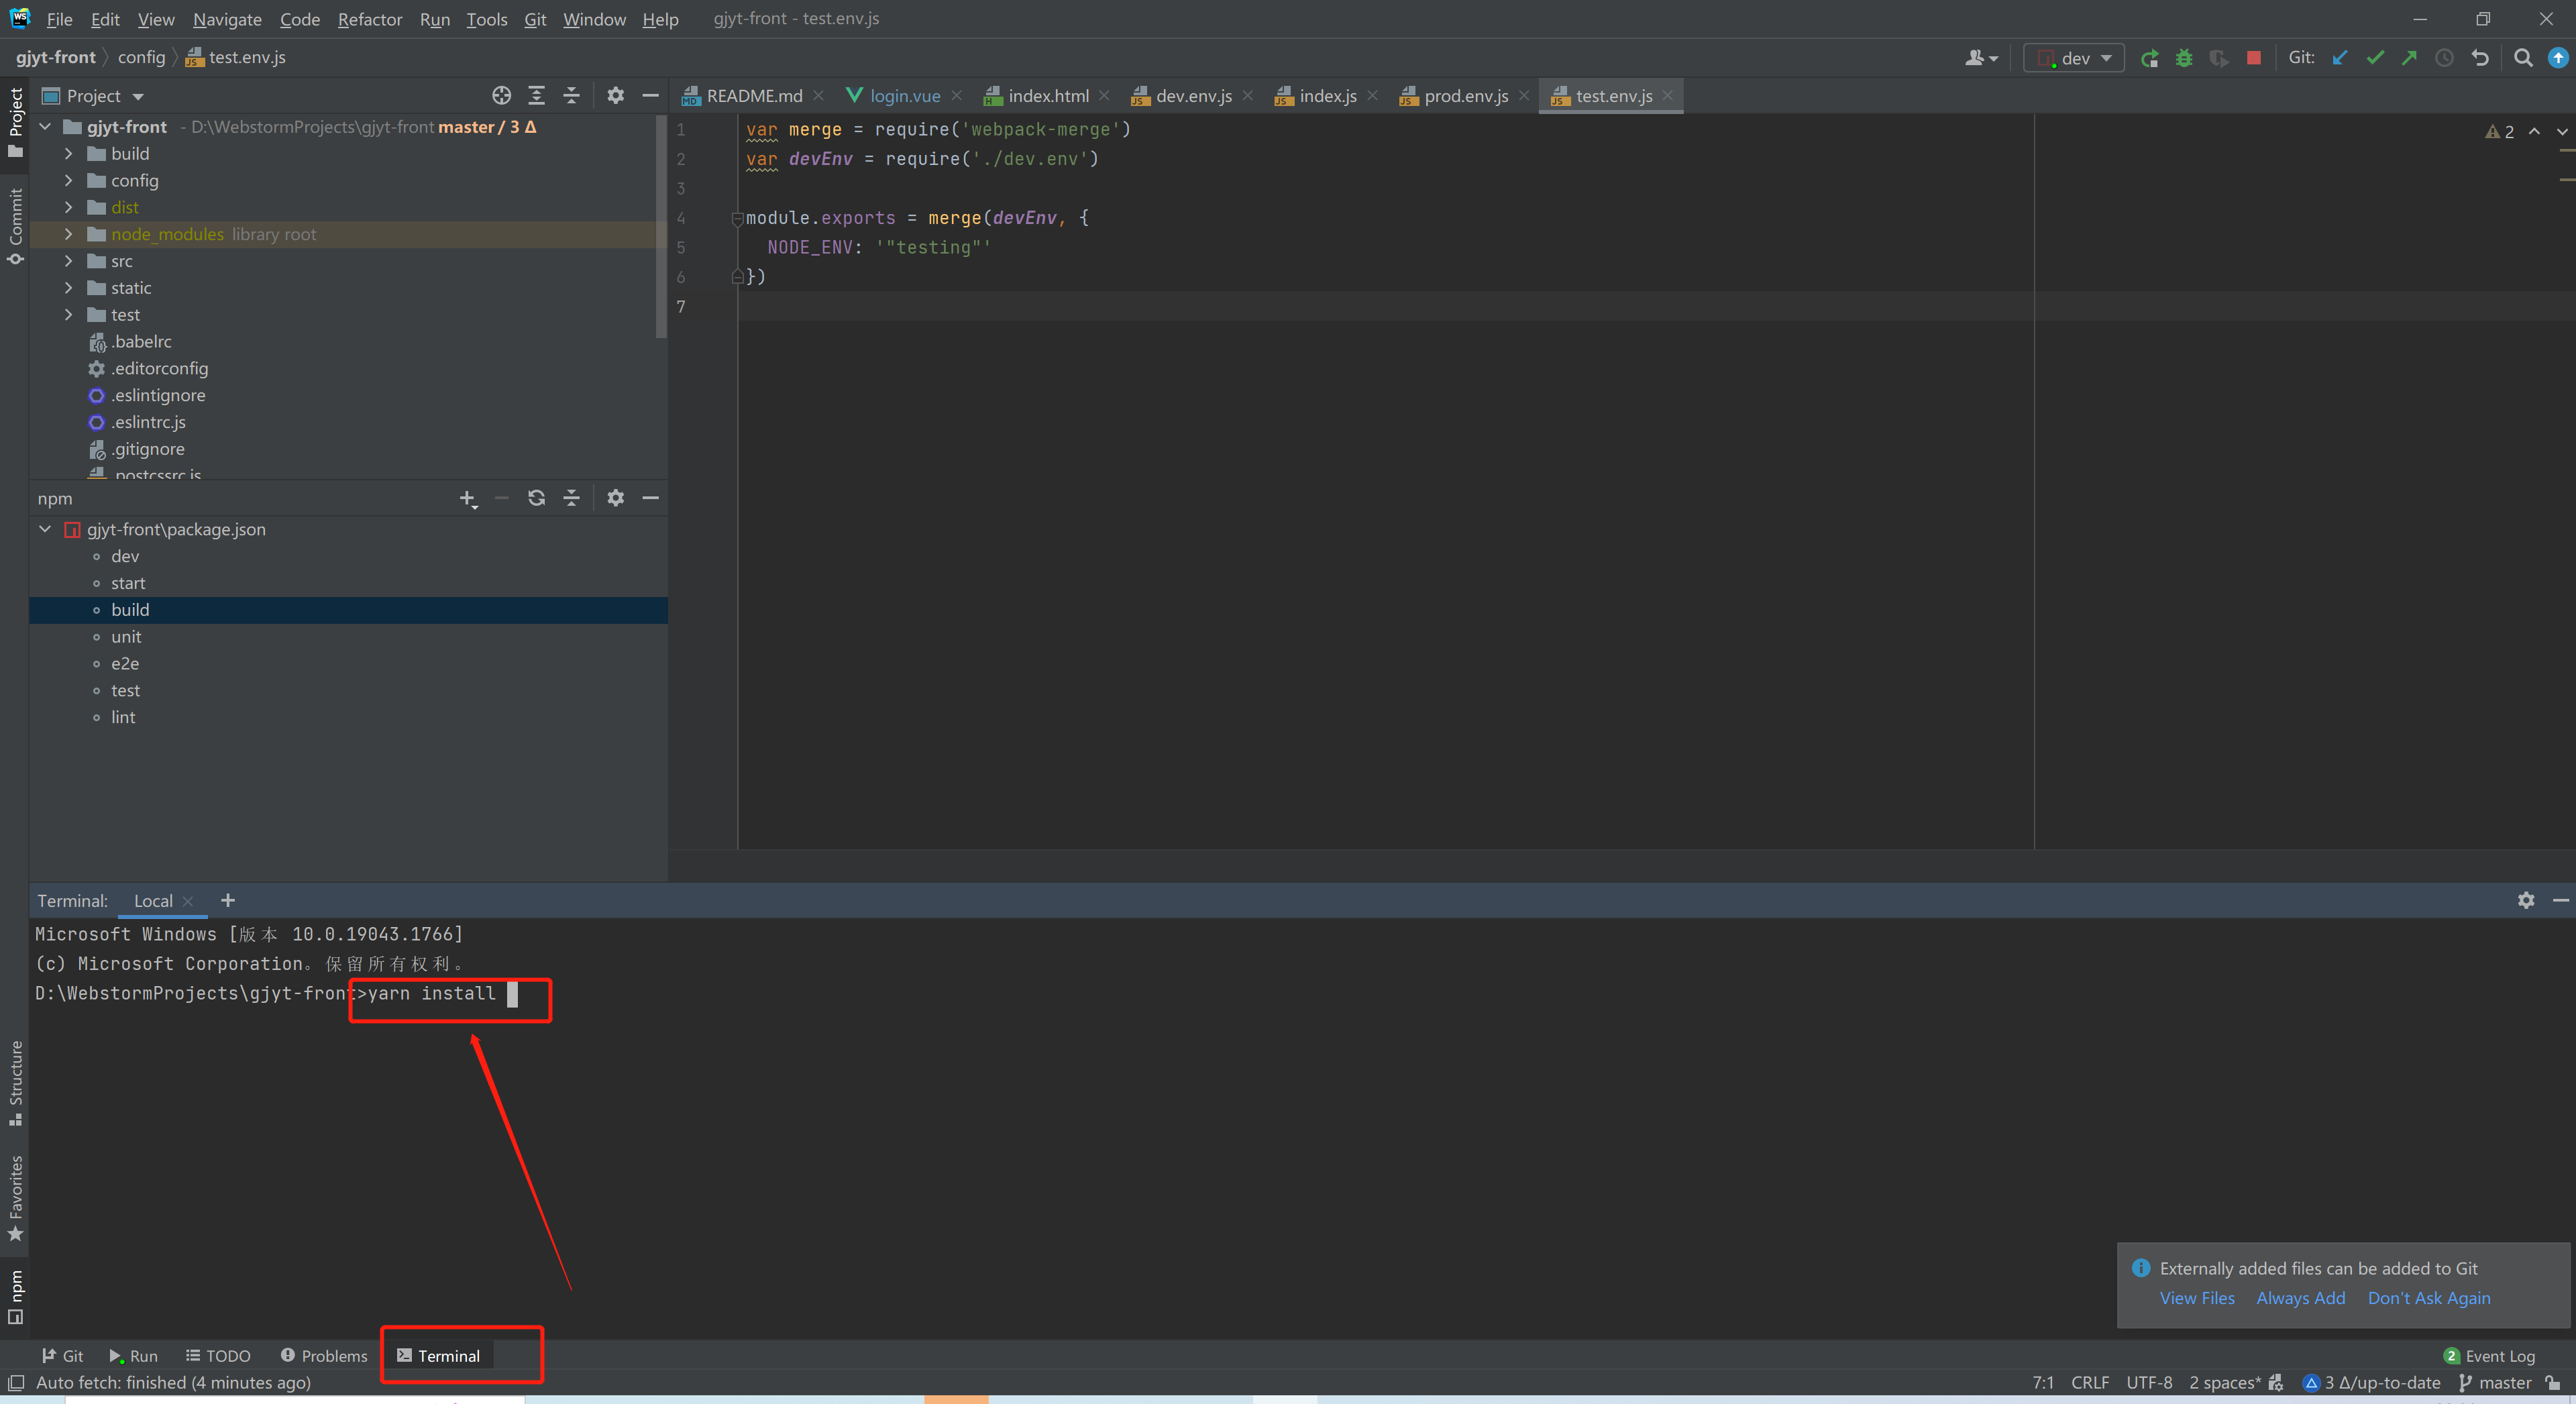Collapse all nodes in the Project panel

point(571,96)
